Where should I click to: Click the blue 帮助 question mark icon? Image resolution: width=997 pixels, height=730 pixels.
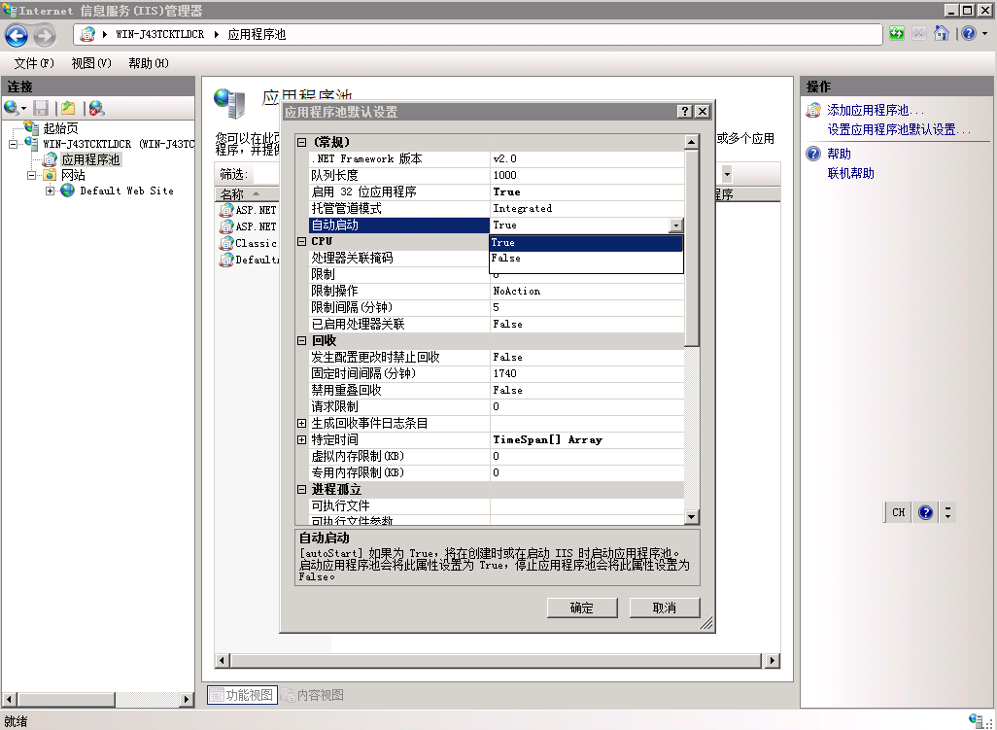[x=813, y=154]
